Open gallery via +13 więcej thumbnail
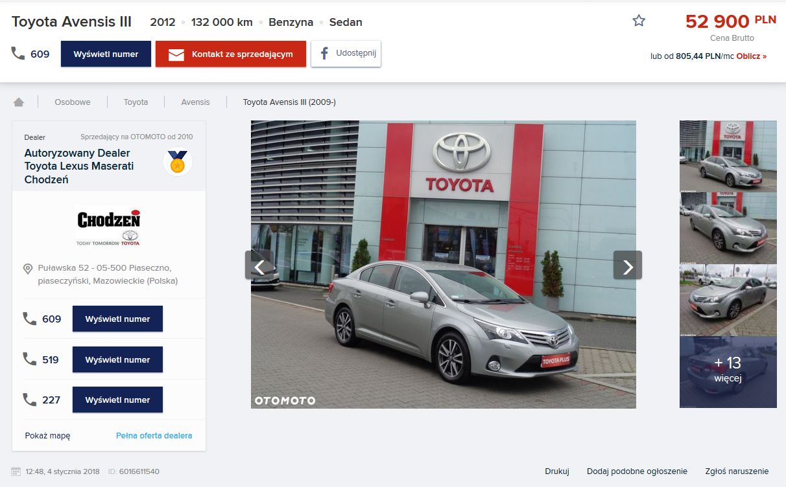 point(728,372)
